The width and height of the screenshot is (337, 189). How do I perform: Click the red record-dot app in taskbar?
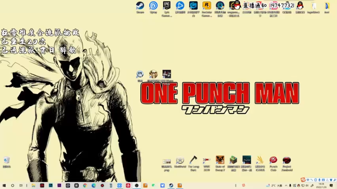[102, 186]
